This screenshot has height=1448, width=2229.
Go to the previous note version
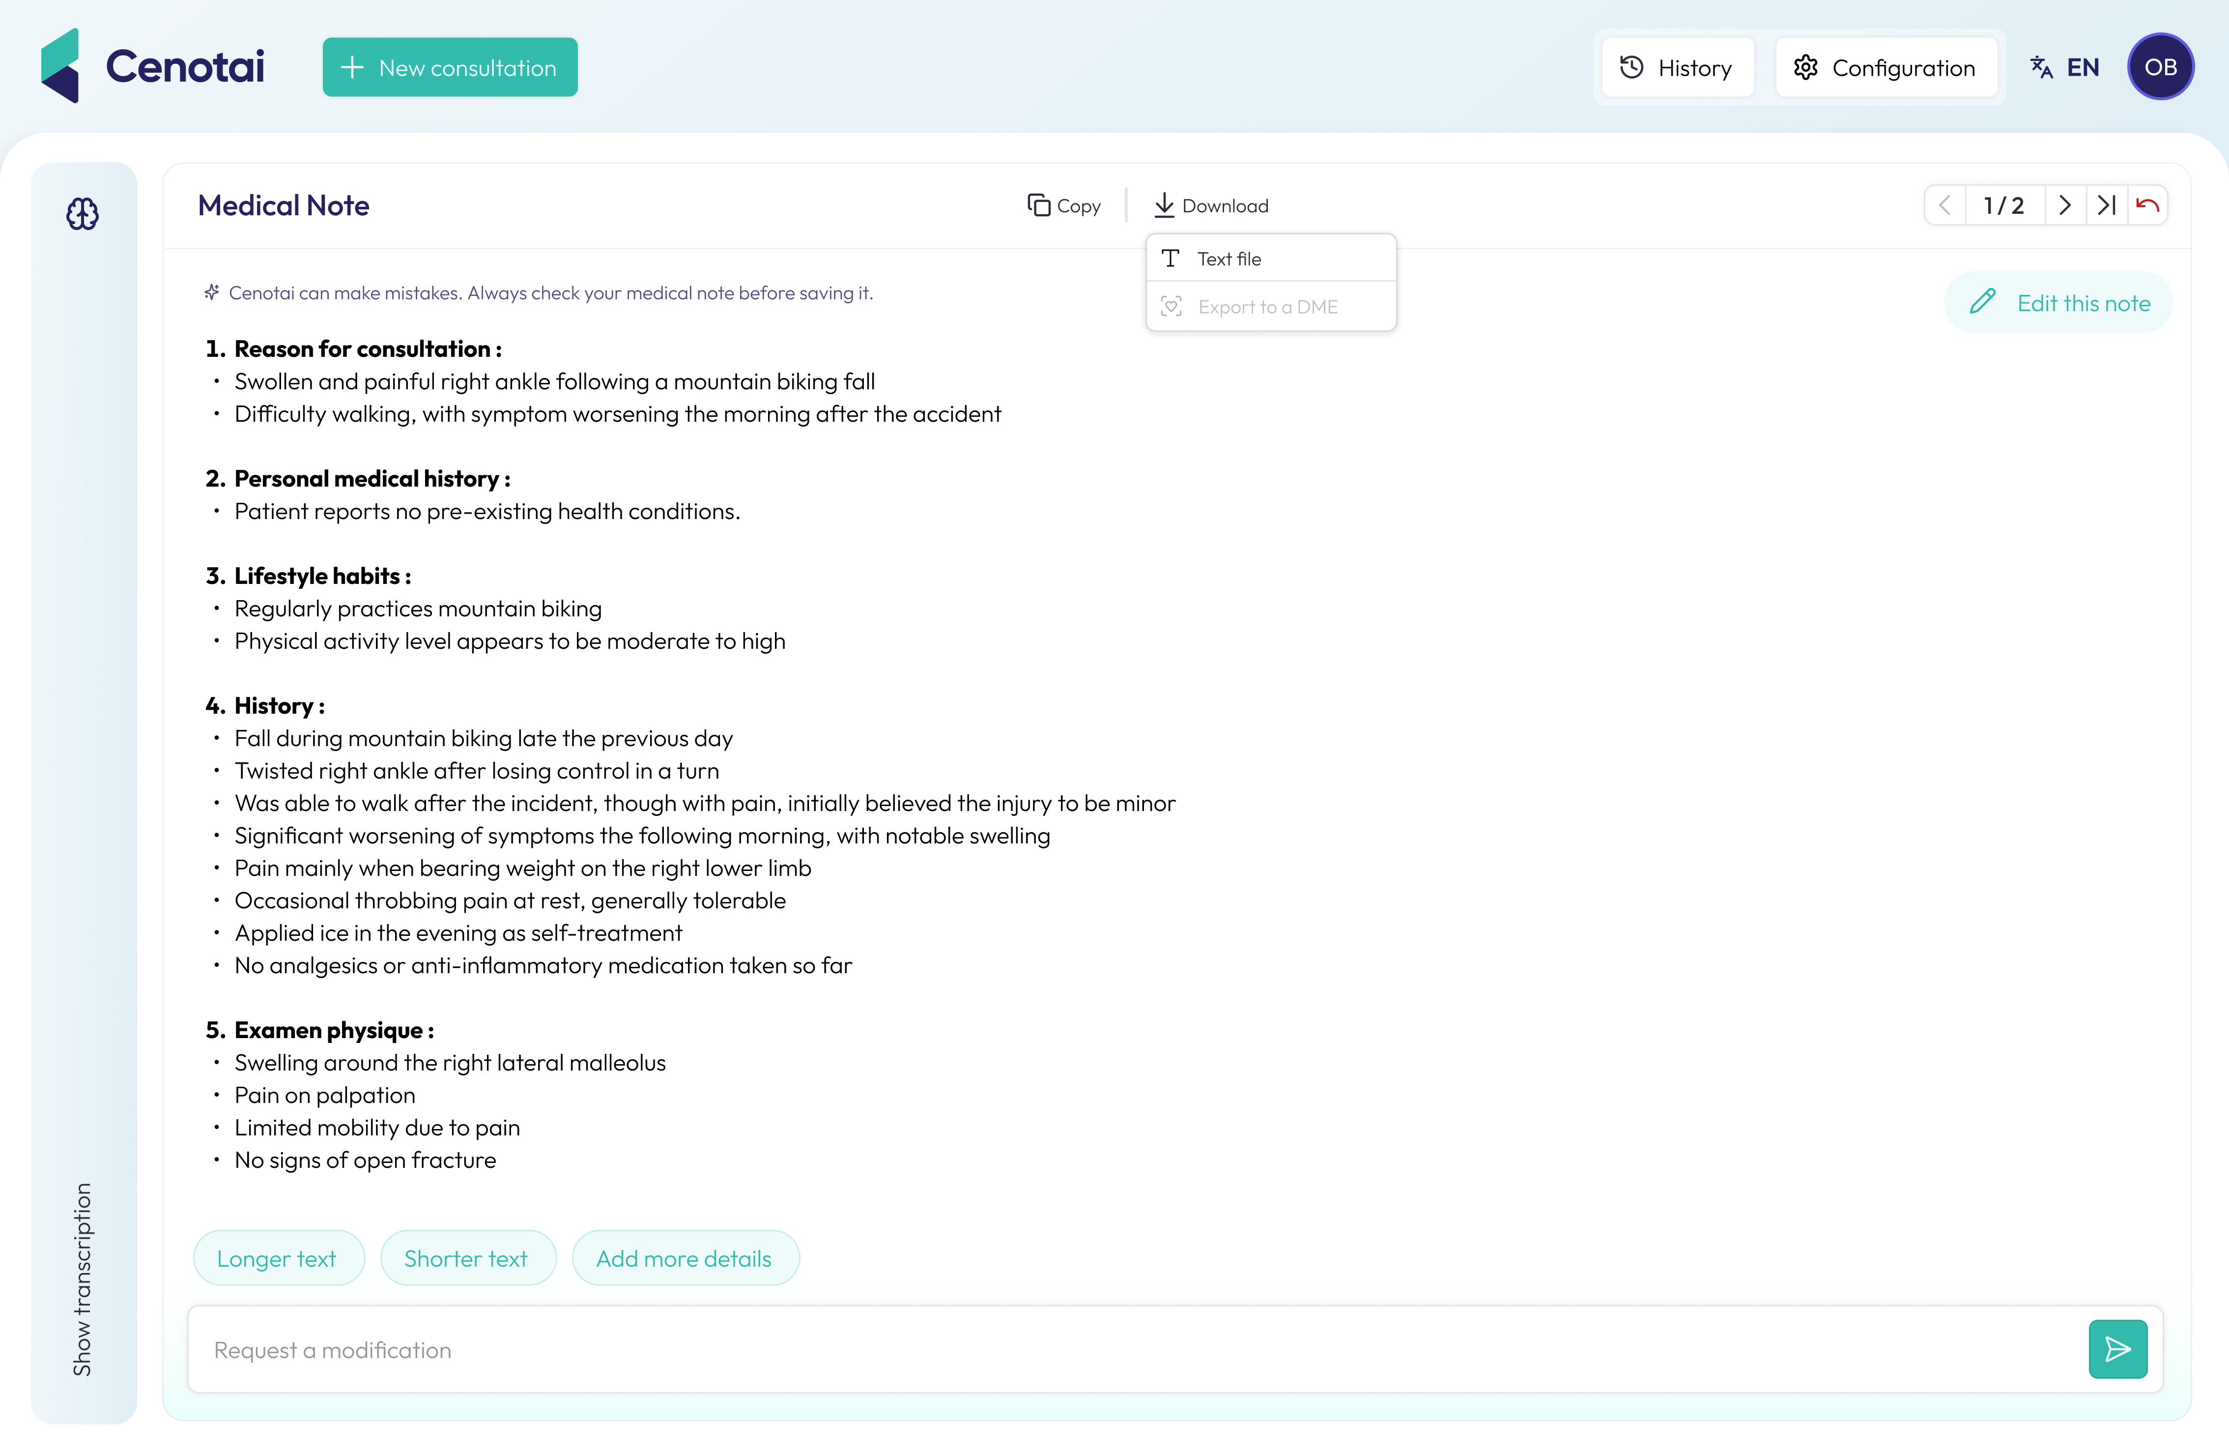(x=1945, y=205)
